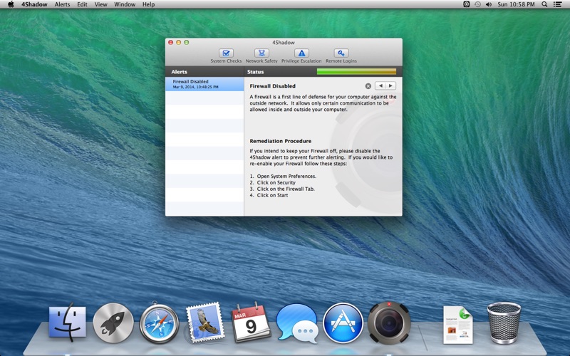Screen dimensions: 570x356
Task: Open System Checks in 4Shadow toolbar
Action: [x=226, y=56]
